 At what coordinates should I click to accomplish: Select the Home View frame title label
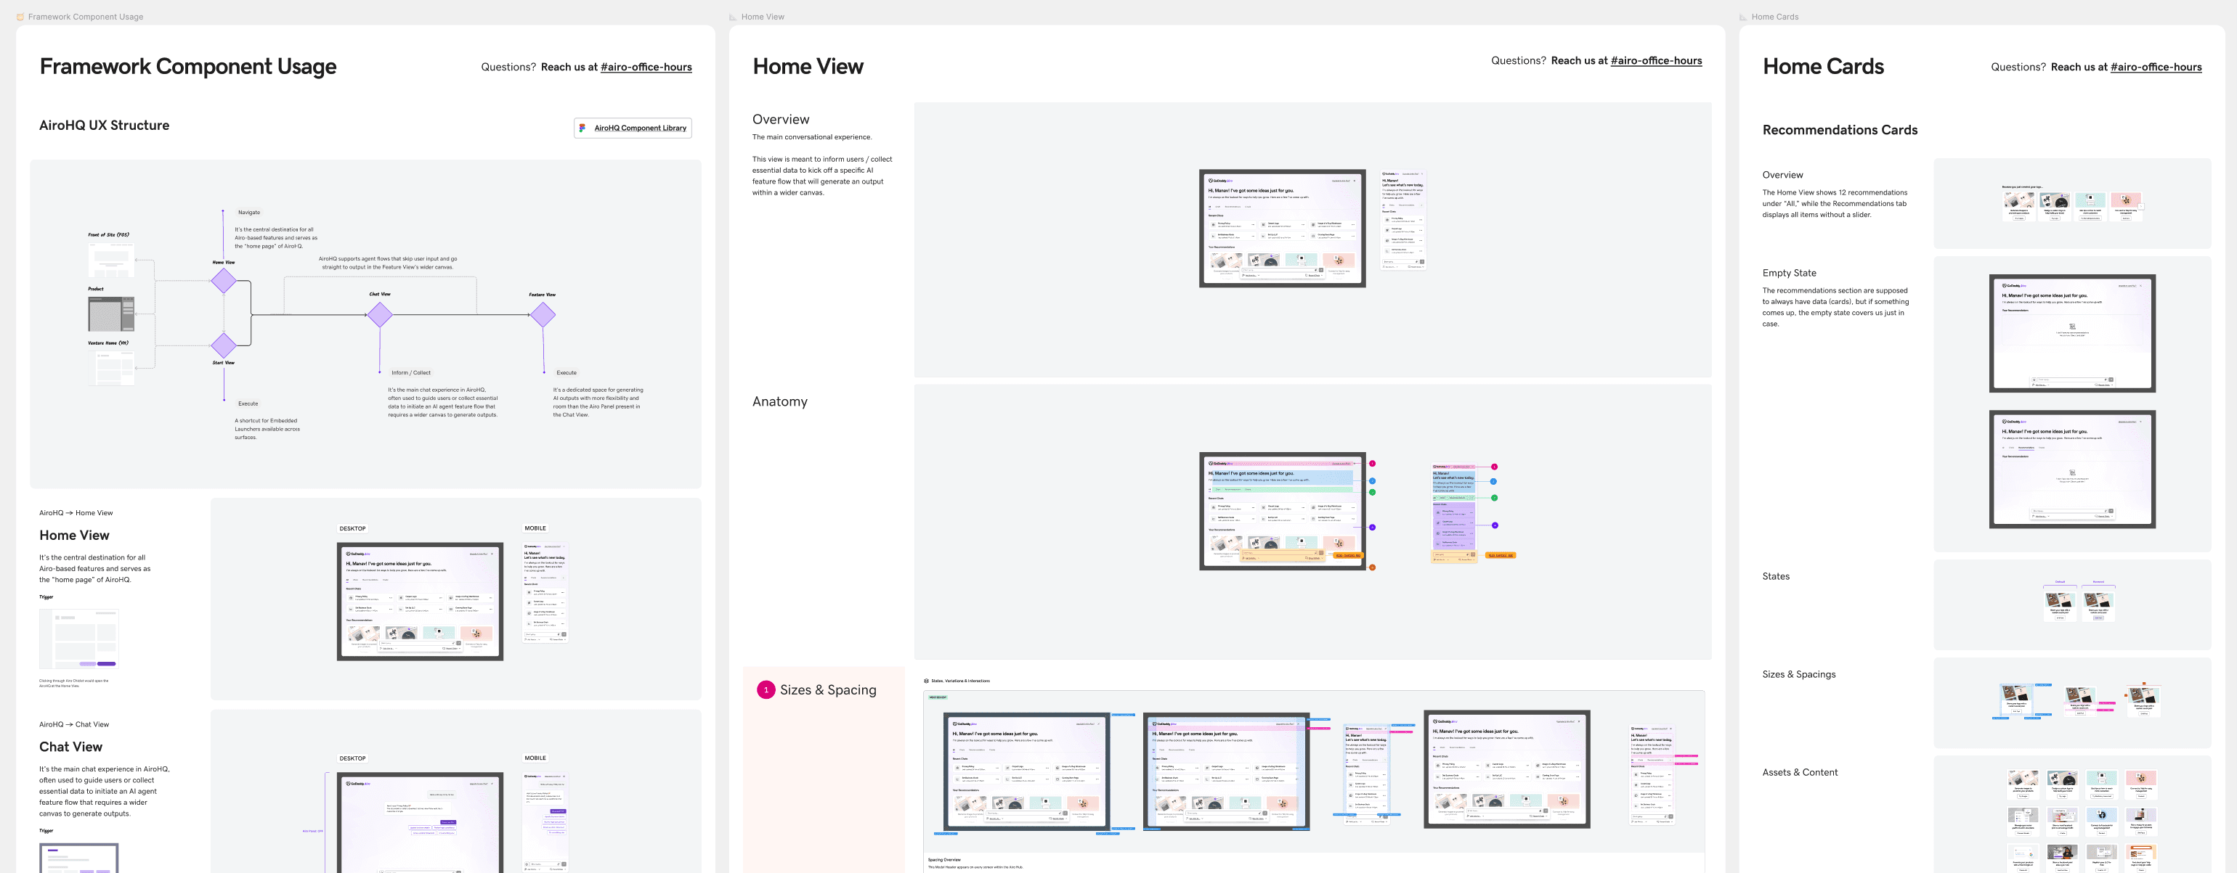[x=762, y=17]
